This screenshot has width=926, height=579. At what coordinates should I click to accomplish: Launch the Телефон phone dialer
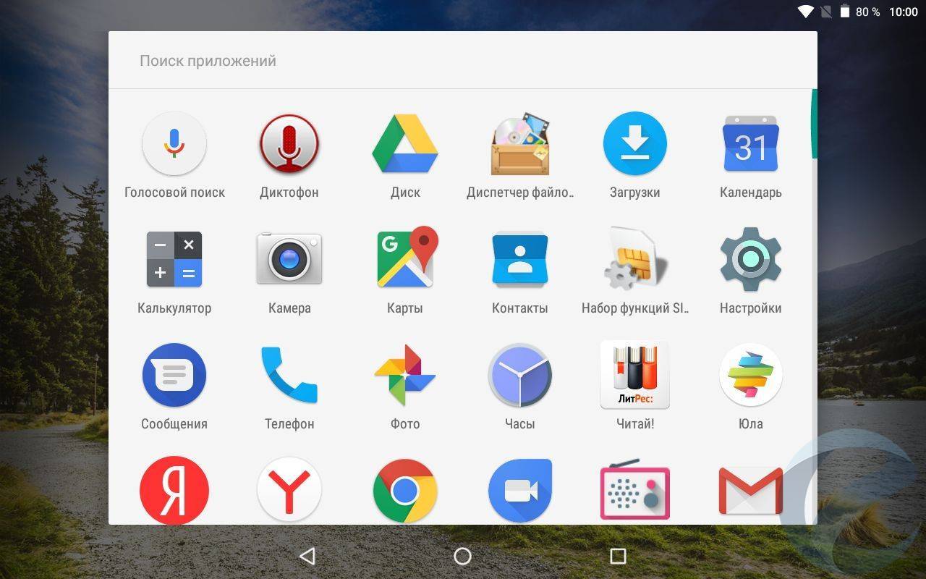tap(289, 375)
